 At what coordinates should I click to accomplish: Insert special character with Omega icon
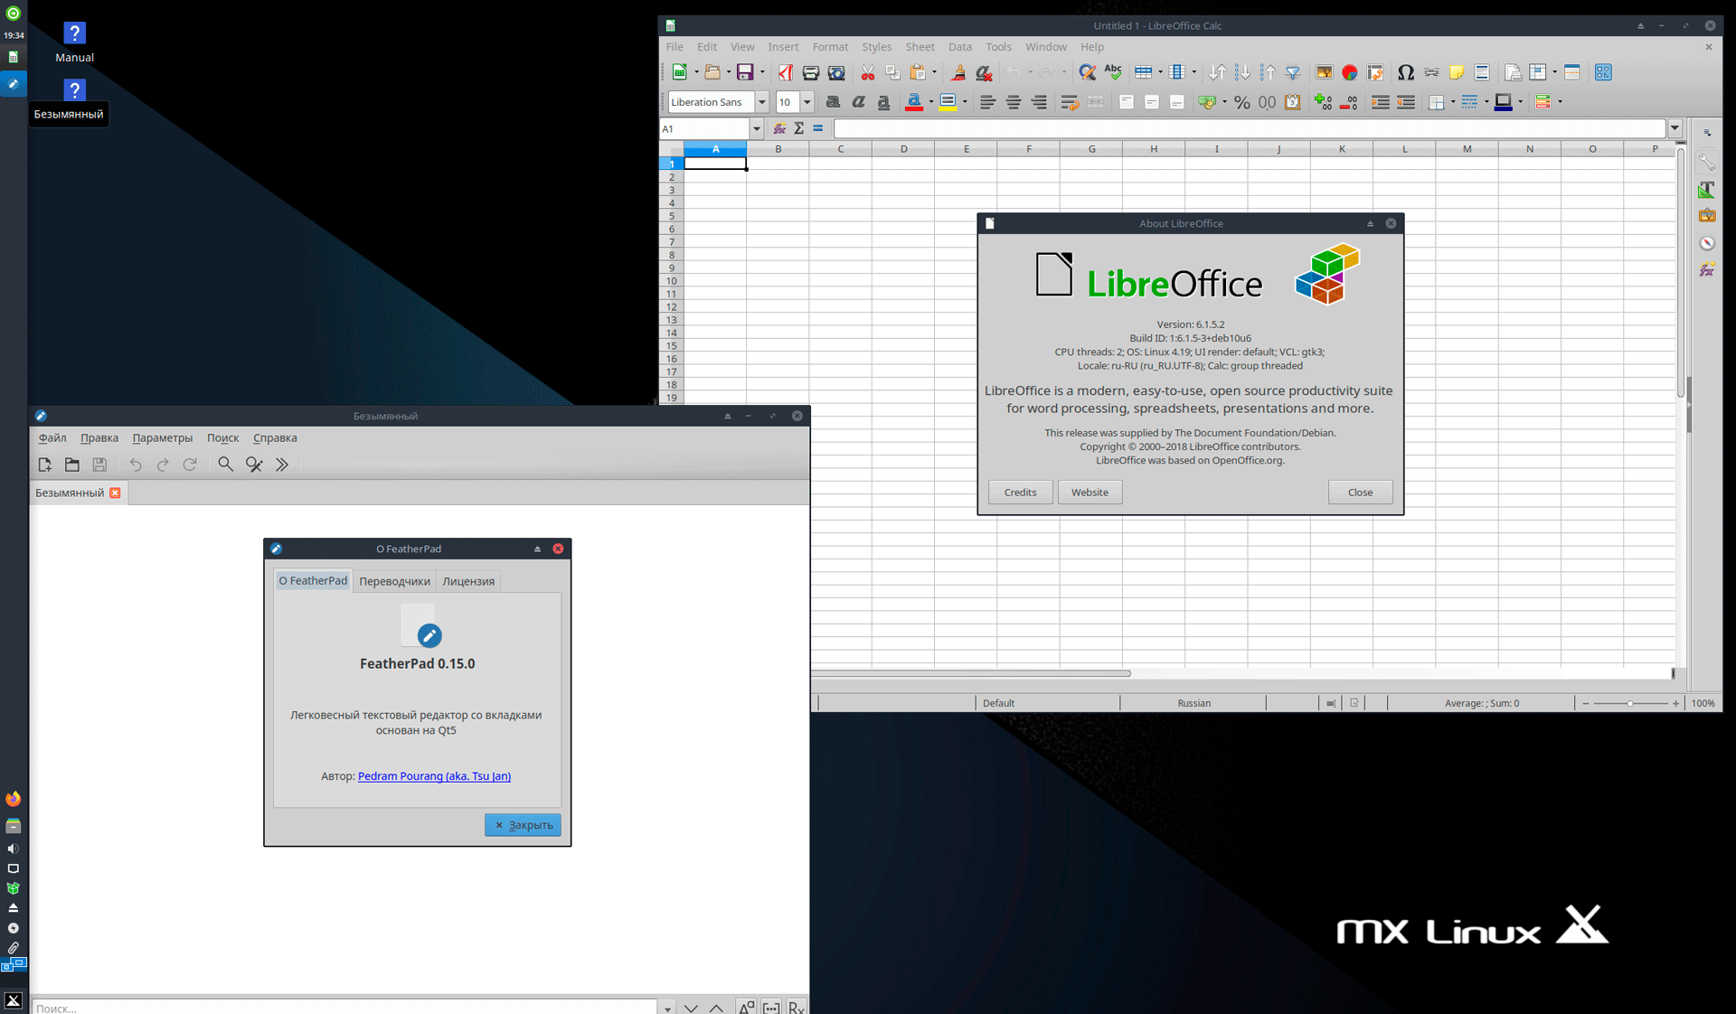pyautogui.click(x=1405, y=73)
